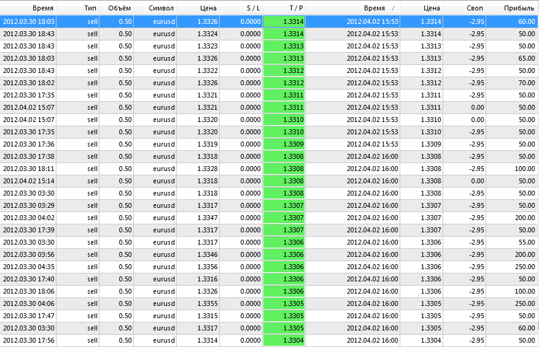The height and width of the screenshot is (347, 539).
Task: Click open price 1.3346
Action: point(207,254)
